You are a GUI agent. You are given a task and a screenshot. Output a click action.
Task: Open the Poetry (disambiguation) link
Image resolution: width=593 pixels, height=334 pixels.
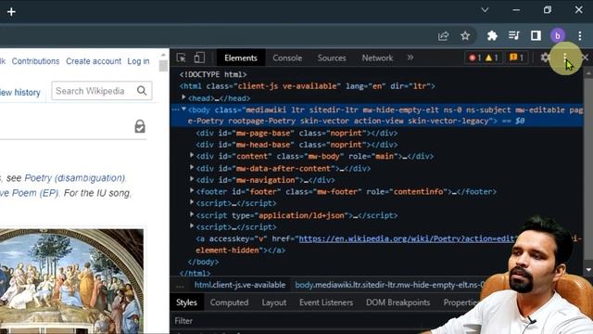(75, 178)
